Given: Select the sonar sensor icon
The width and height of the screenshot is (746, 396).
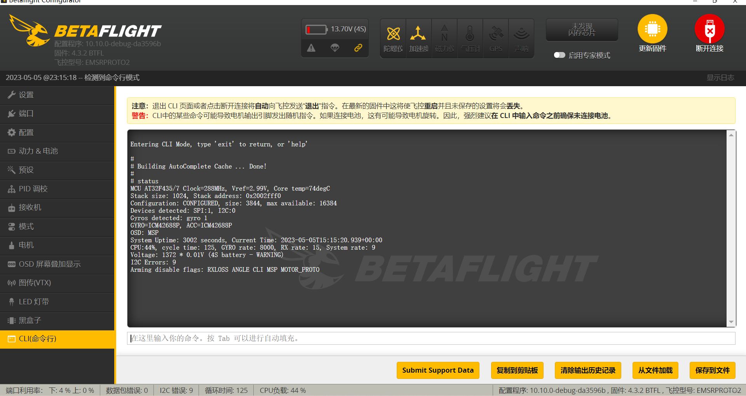Looking at the screenshot, I should click(521, 38).
